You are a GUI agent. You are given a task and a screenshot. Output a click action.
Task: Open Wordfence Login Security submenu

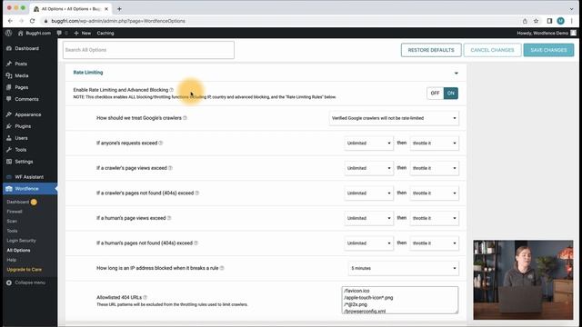tap(21, 241)
